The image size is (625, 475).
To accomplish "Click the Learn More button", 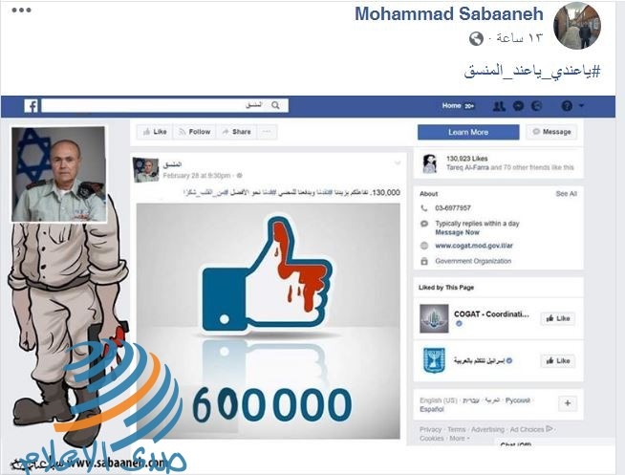I will 468,132.
